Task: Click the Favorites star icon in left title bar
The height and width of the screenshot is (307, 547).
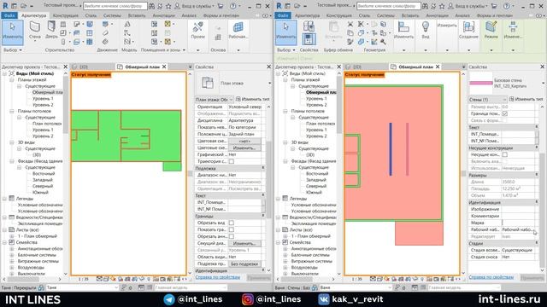Action: pyautogui.click(x=168, y=6)
